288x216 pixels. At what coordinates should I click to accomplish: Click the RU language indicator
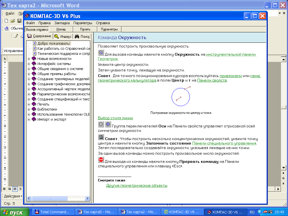(x=252, y=212)
